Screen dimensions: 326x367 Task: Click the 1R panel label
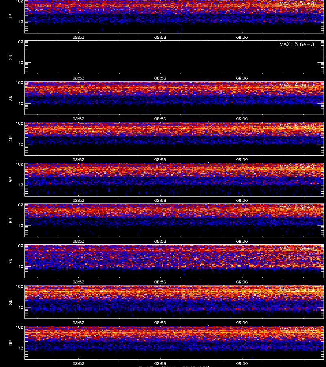pos(11,16)
